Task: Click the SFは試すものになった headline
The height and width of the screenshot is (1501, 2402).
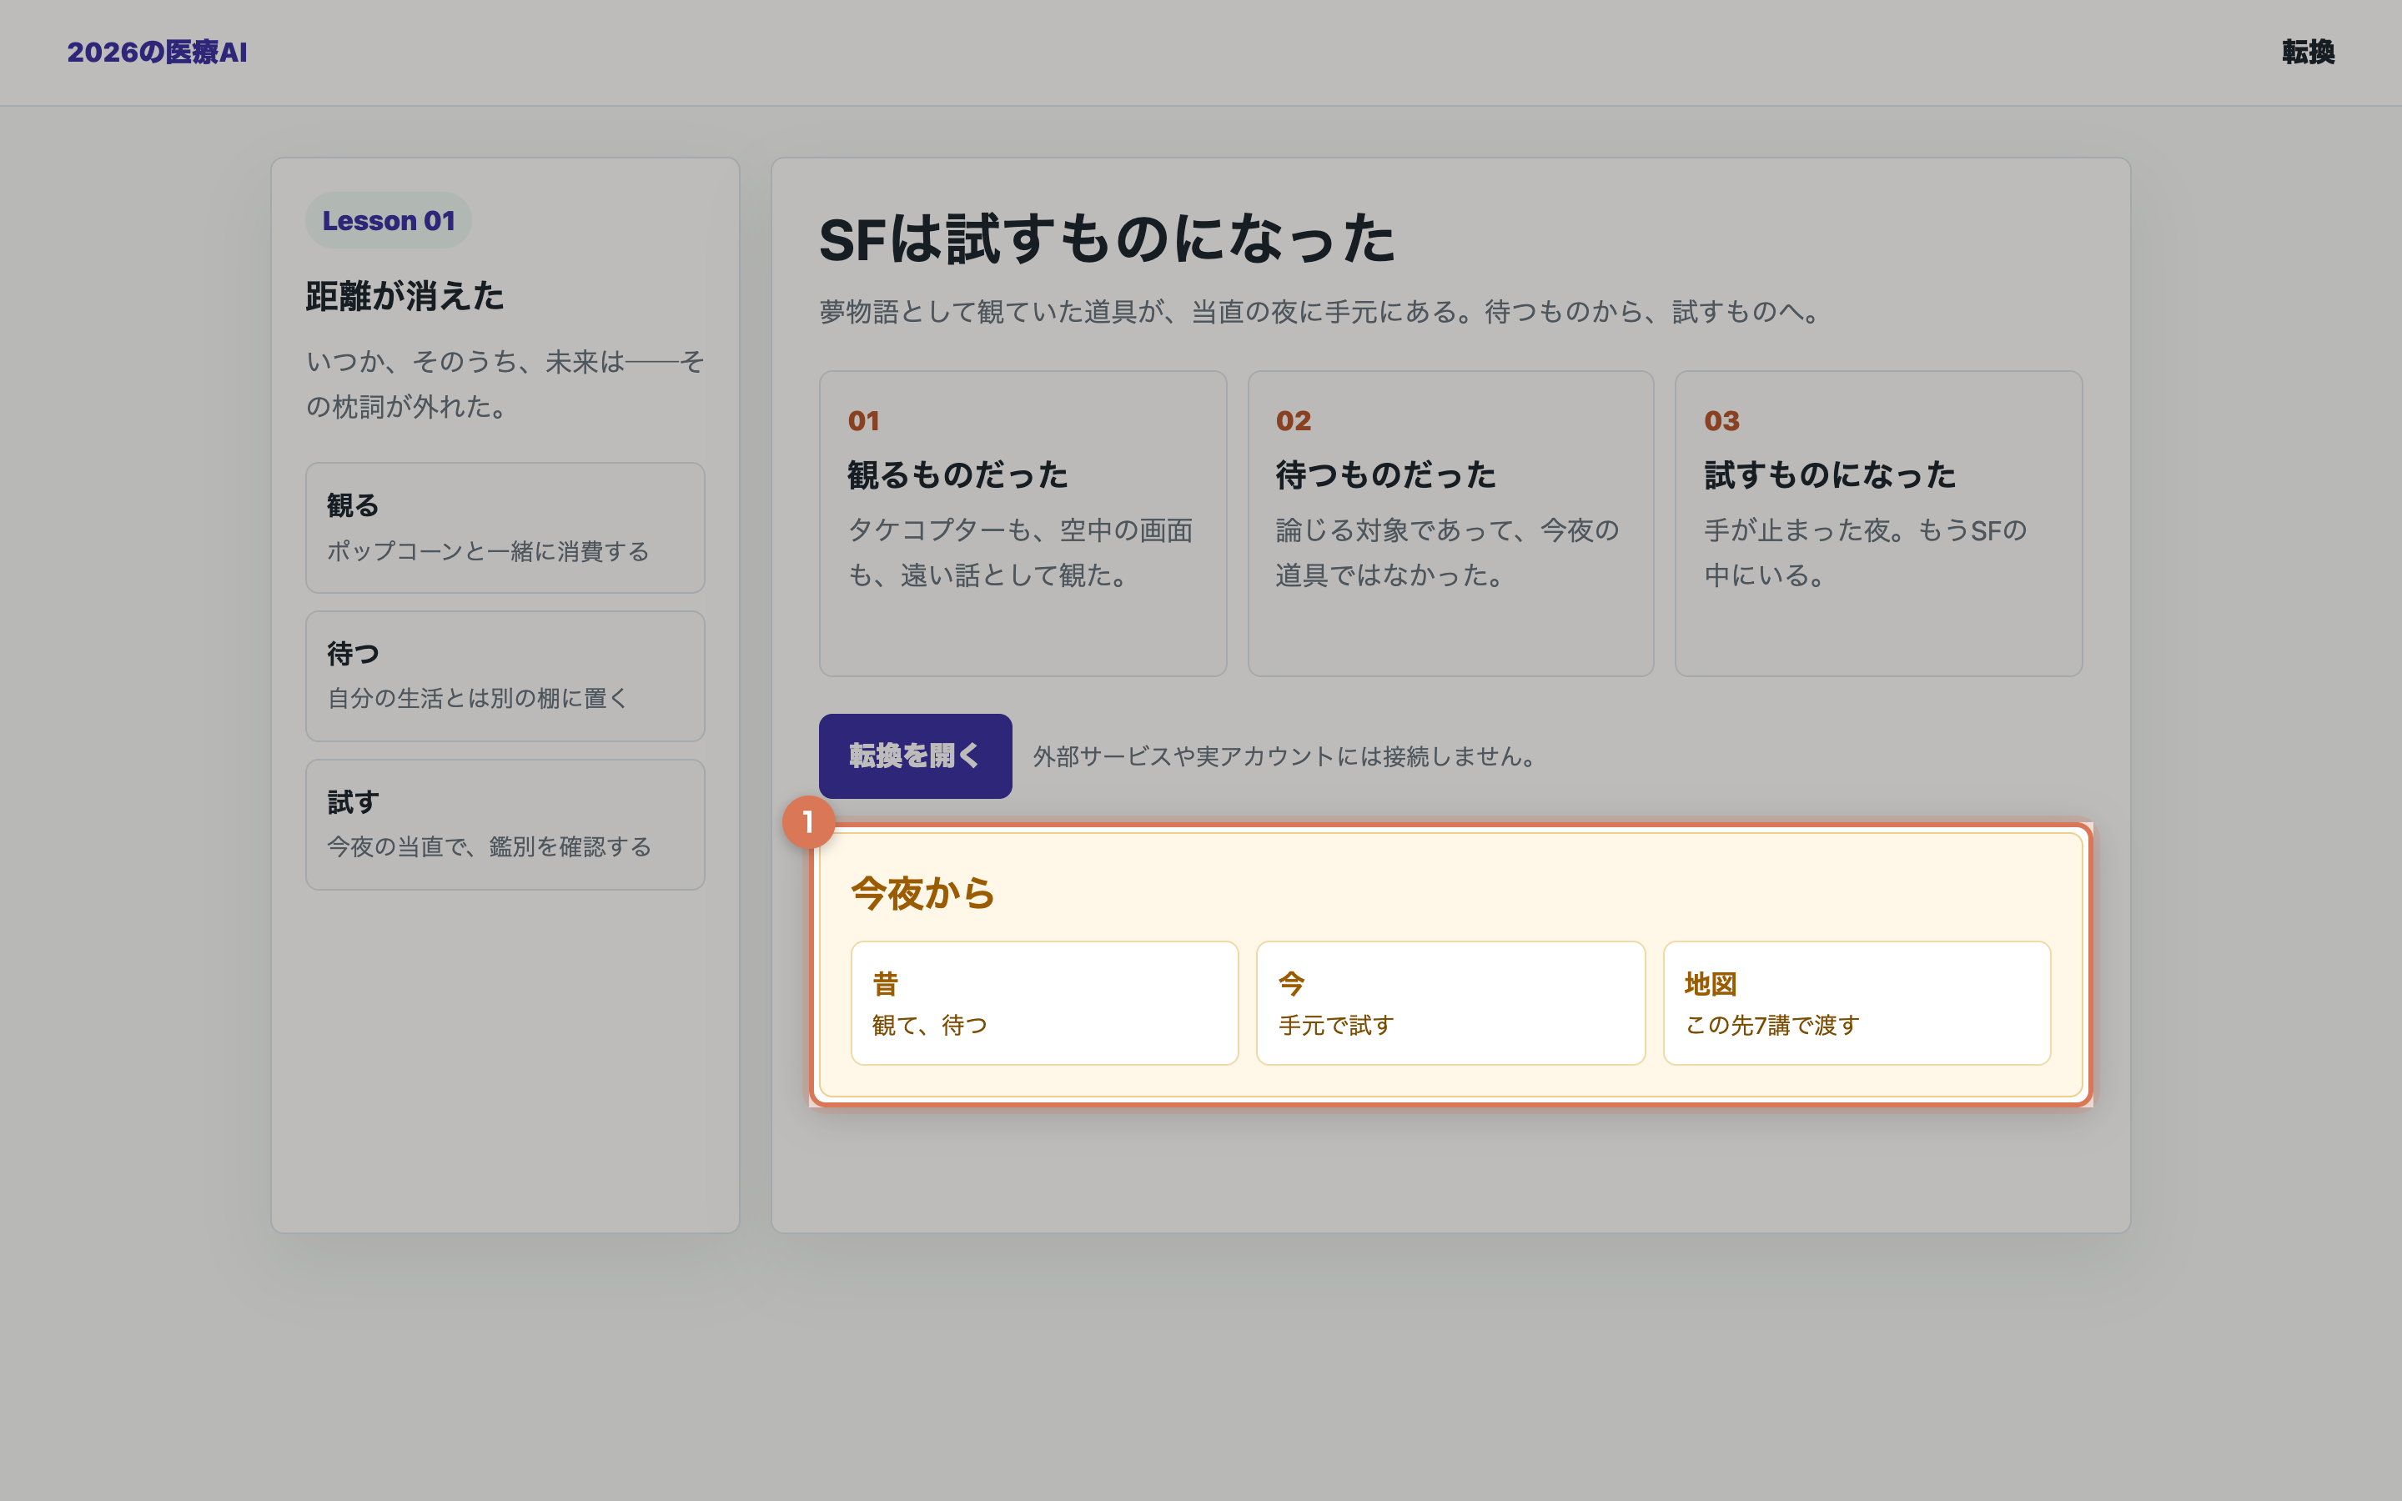Action: (1107, 239)
